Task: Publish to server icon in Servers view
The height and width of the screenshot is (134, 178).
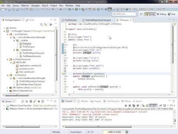Action: (43, 101)
